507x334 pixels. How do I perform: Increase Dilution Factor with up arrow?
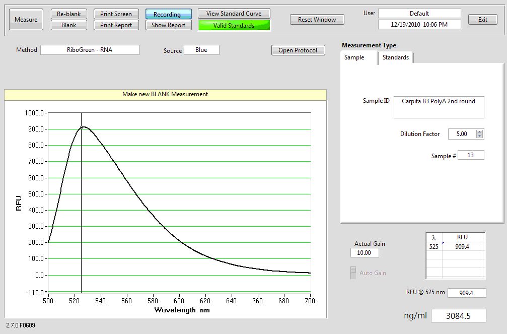[479, 131]
